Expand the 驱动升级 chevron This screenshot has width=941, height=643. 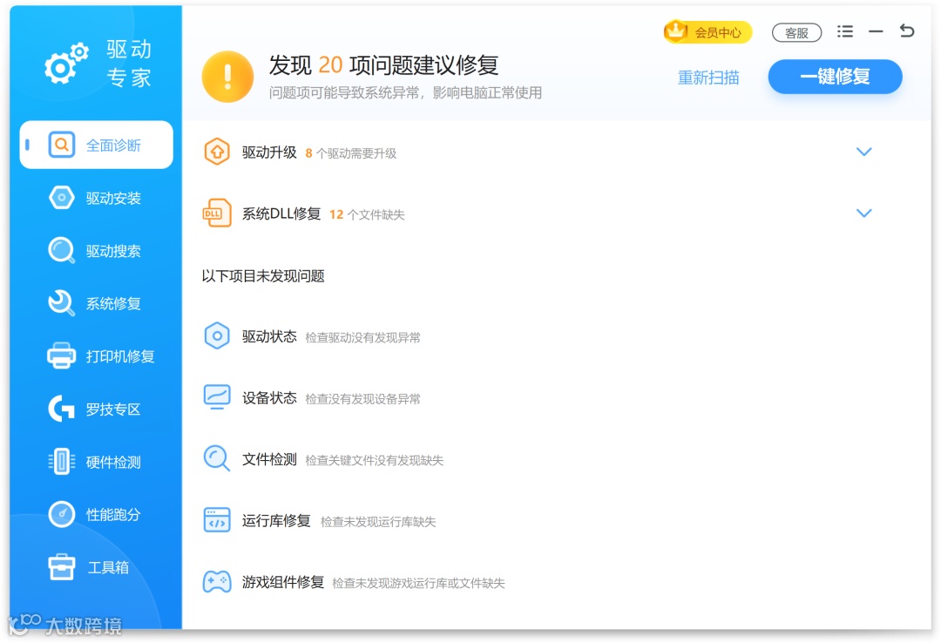pyautogui.click(x=864, y=152)
